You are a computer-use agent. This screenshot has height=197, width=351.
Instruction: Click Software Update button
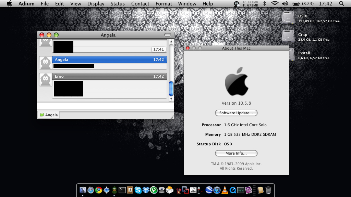(x=236, y=113)
